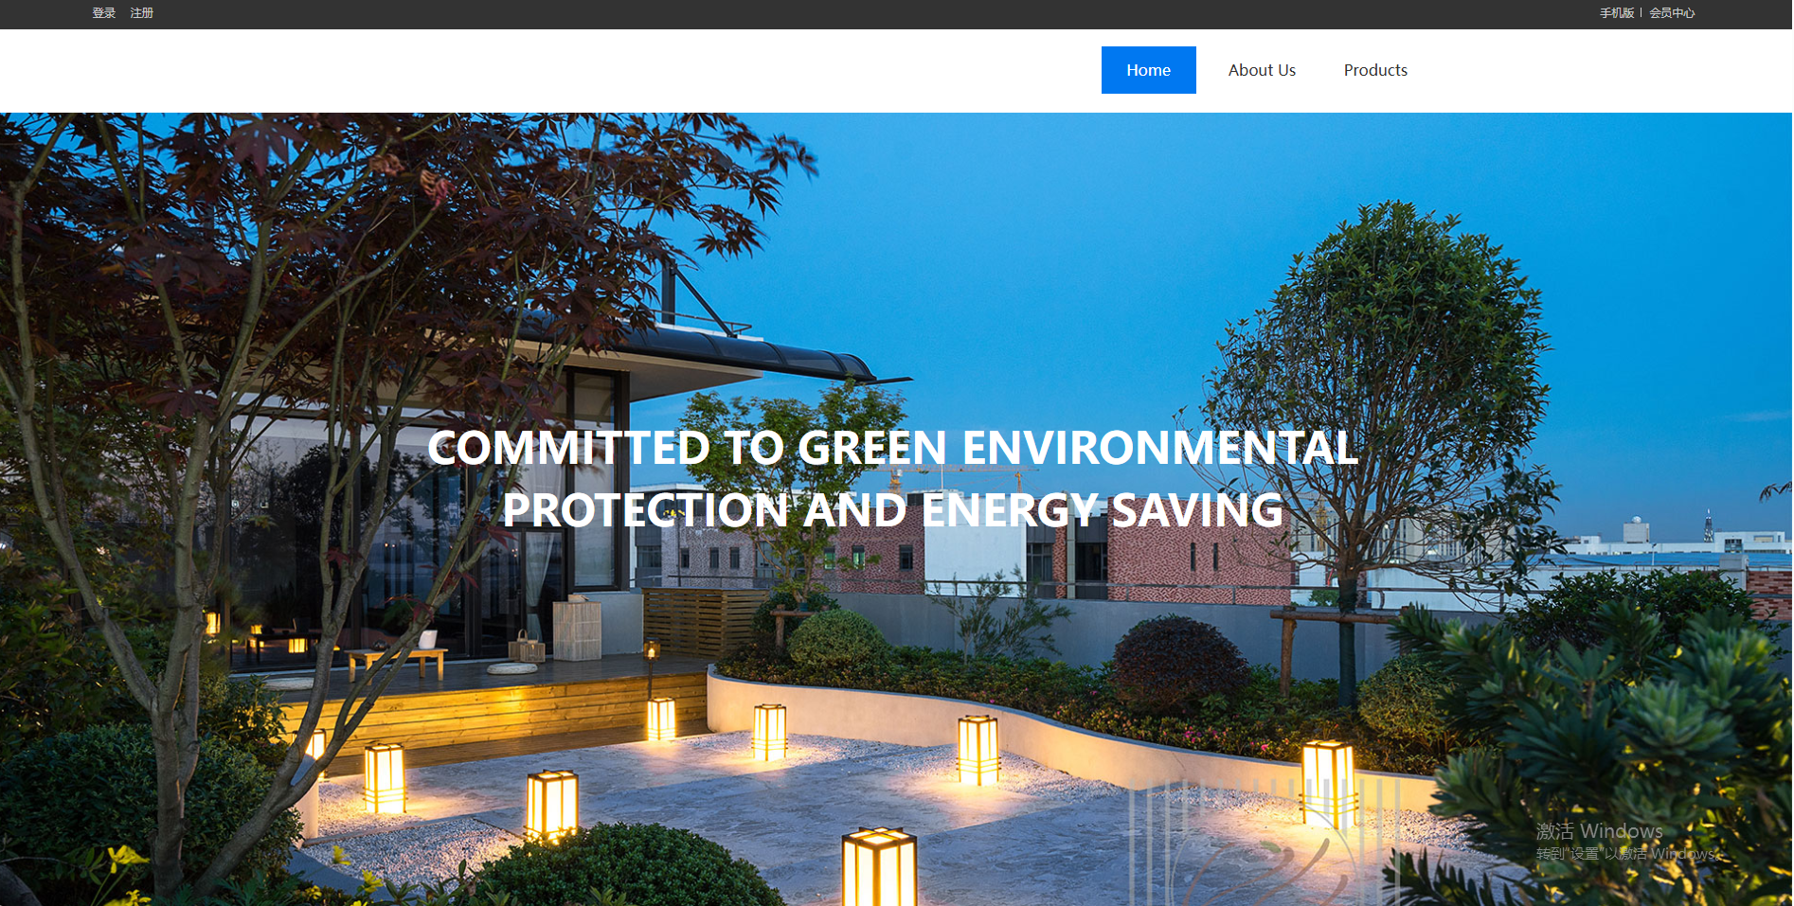This screenshot has width=1794, height=906.
Task: Switch to the 手机版 mobile version
Action: point(1617,13)
